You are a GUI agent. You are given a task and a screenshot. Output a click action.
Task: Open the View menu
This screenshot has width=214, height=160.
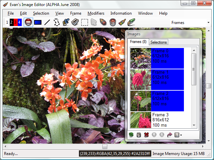point(60,13)
